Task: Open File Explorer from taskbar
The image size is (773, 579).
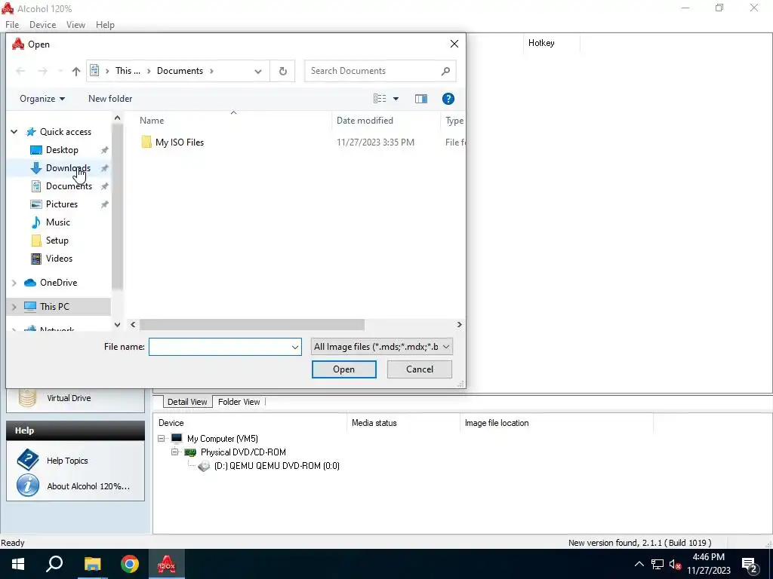Action: coord(92,564)
